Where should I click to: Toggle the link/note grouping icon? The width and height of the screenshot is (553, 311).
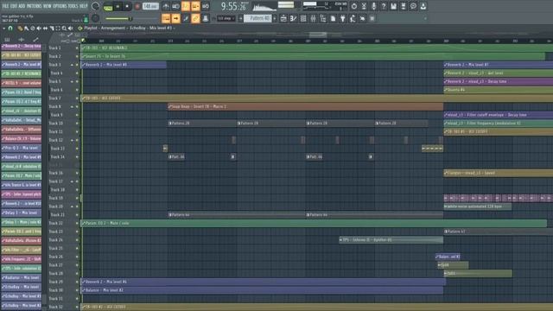(195, 18)
